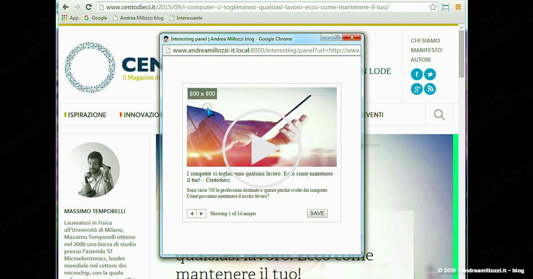Open the ISPIRAZIONE menu section
Viewport: 533px width, 279px height.
tap(87, 115)
